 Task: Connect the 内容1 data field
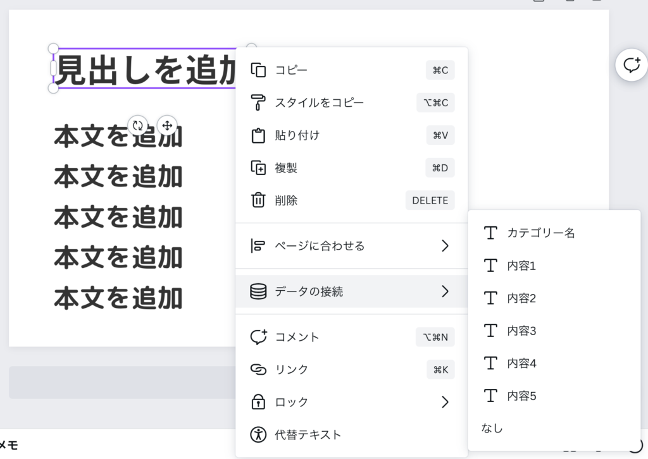pyautogui.click(x=521, y=266)
